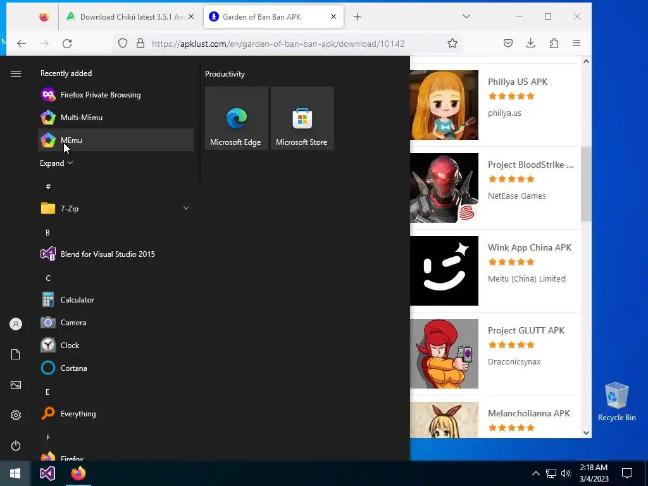The height and width of the screenshot is (486, 648).
Task: Open a new Firefox tab
Action: coord(358,16)
